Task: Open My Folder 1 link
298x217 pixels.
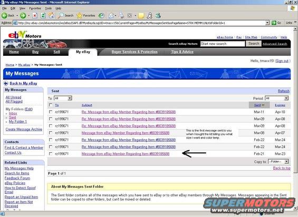Action: [x=18, y=122]
